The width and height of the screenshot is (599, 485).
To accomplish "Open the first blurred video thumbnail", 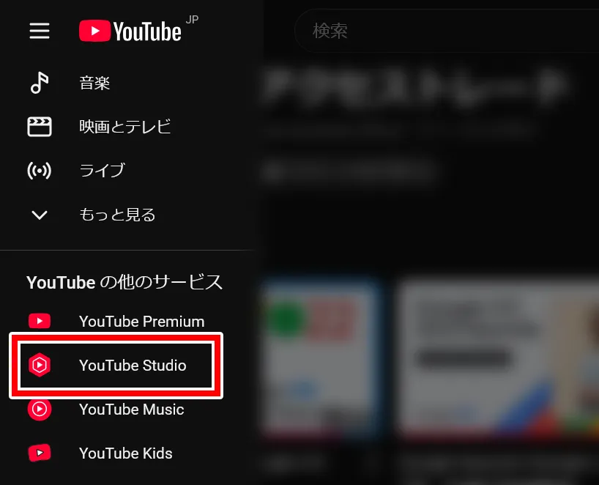I will [x=320, y=359].
